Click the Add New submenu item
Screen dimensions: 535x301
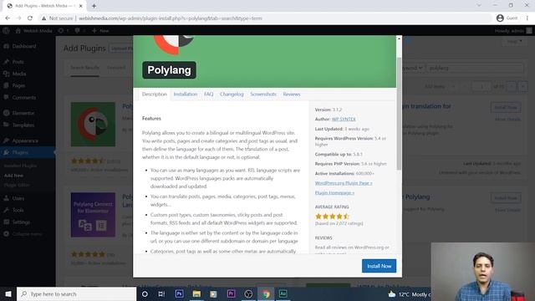click(x=13, y=176)
